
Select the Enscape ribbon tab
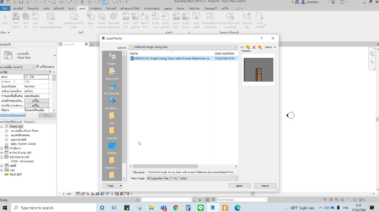point(211,9)
